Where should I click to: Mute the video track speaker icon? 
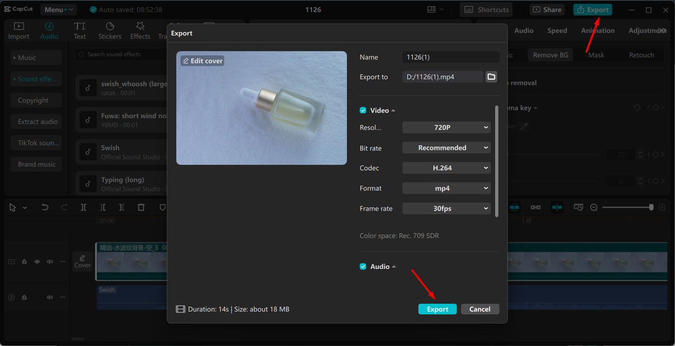coord(50,262)
